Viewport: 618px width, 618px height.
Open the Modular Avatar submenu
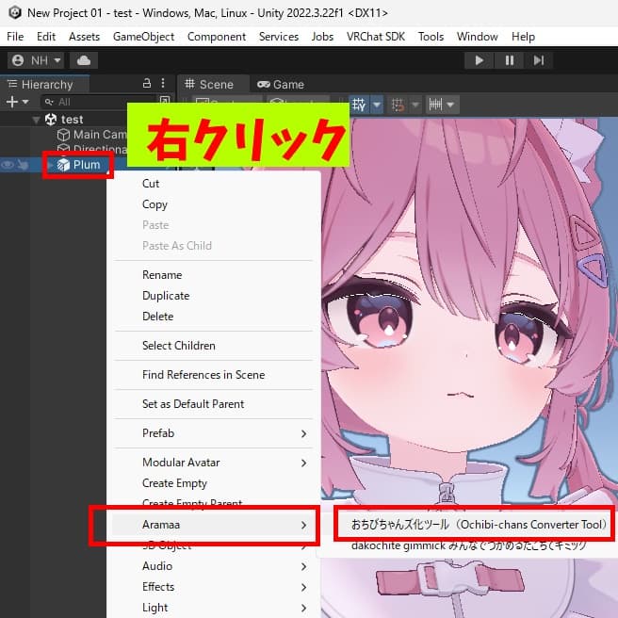pyautogui.click(x=214, y=463)
